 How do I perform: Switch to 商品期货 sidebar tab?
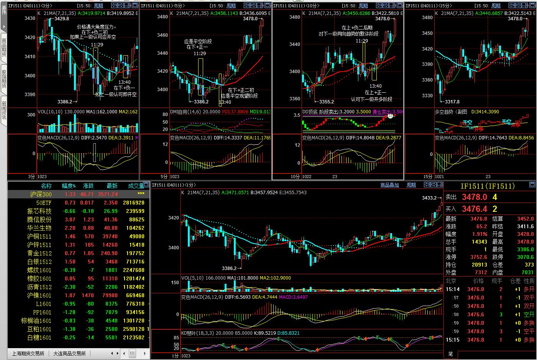(x=3, y=48)
